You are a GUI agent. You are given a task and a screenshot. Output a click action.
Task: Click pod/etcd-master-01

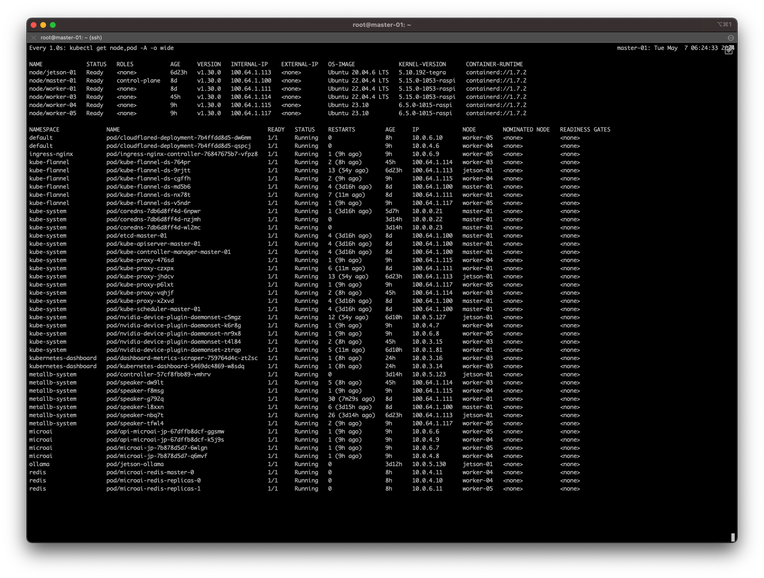point(137,236)
